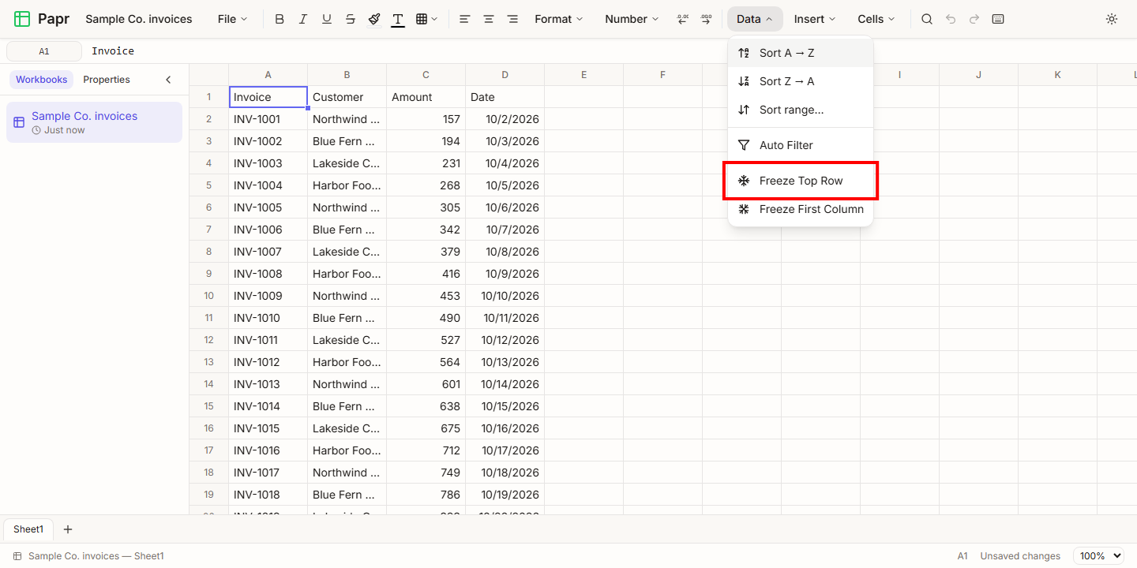The width and height of the screenshot is (1137, 568).
Task: Open the Number dropdown menu
Action: 632,19
